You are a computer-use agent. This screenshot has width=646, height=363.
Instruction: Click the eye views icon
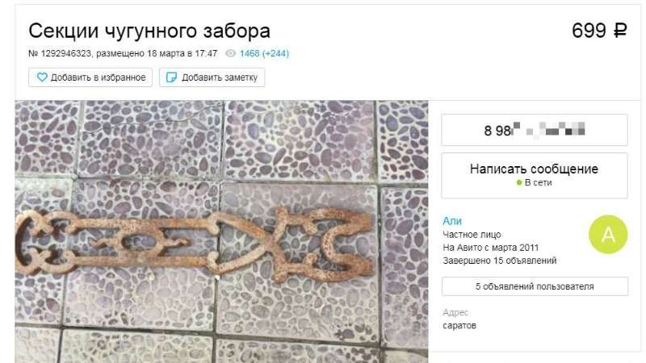[231, 53]
